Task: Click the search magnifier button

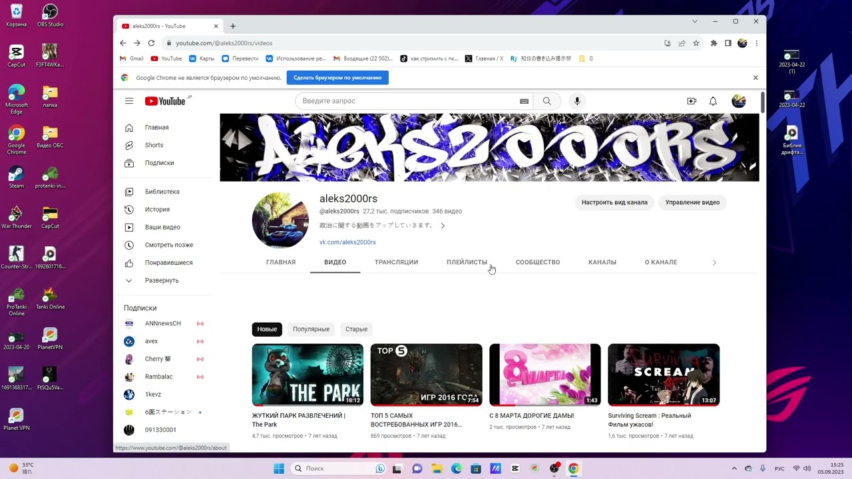Action: coord(547,101)
